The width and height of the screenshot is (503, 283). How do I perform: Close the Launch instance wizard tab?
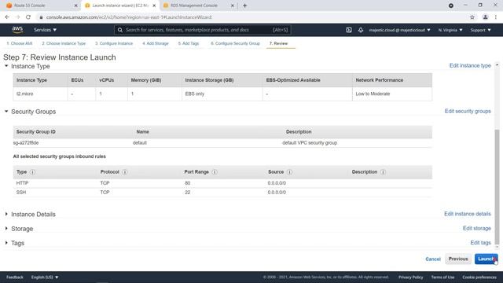click(154, 6)
